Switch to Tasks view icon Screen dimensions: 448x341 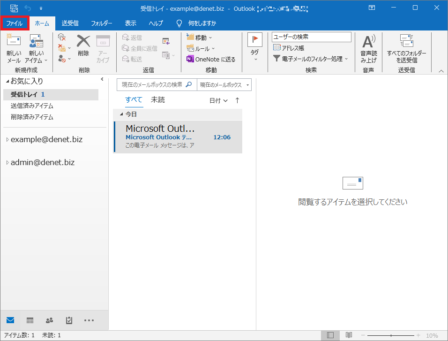[x=69, y=320]
